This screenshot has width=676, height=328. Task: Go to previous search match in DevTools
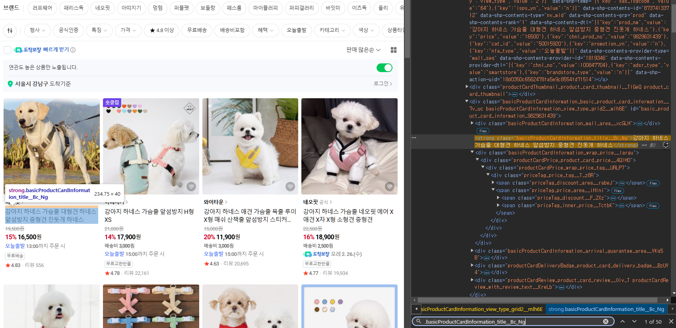[x=623, y=322]
